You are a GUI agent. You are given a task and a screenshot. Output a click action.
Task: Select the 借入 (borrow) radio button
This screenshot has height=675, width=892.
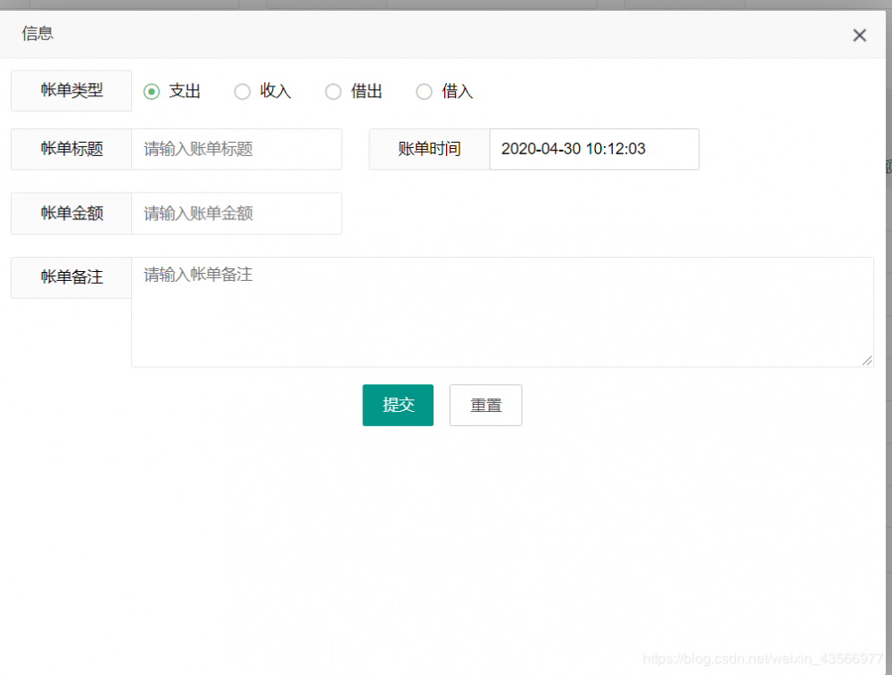point(424,91)
